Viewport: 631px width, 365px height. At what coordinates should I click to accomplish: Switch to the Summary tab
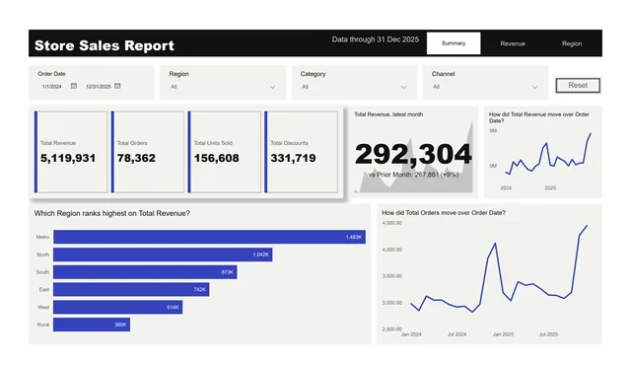pos(454,43)
